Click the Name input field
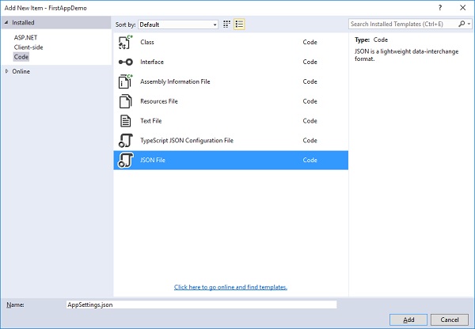The width and height of the screenshot is (475, 329). pos(202,304)
